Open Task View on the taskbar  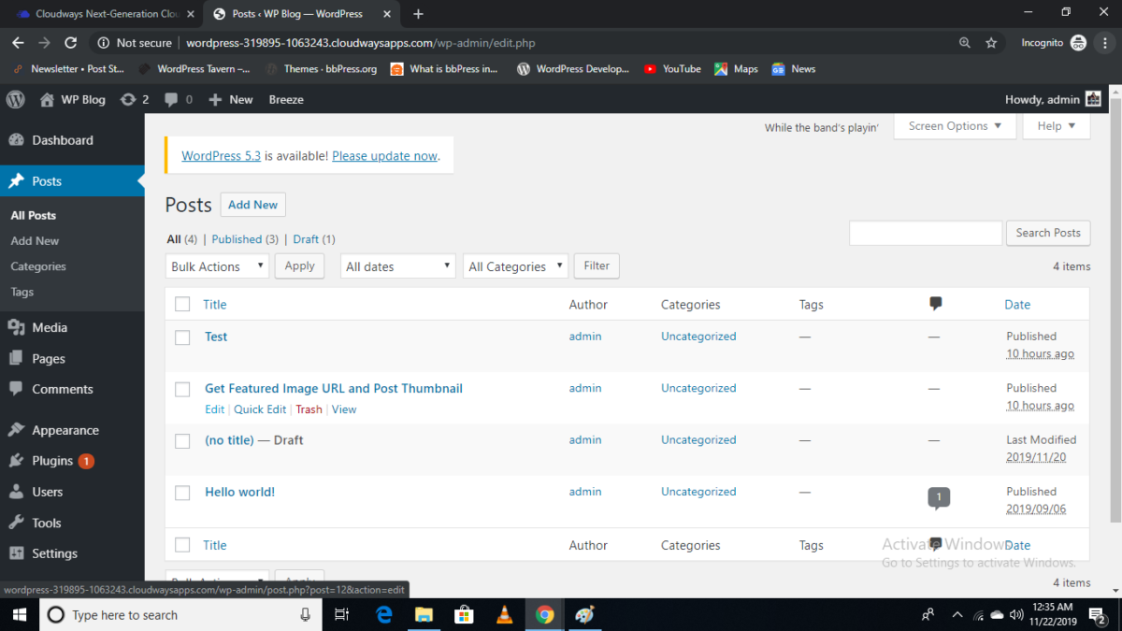pos(342,614)
